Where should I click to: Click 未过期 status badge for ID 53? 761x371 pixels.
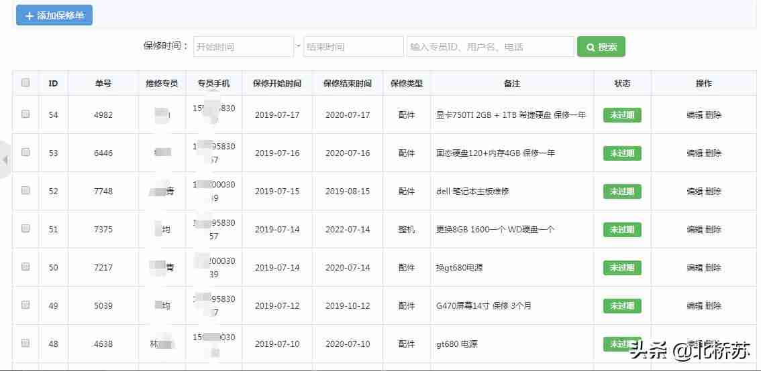pyautogui.click(x=622, y=153)
